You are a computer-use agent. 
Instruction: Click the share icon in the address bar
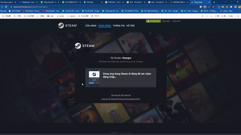click(209, 7)
